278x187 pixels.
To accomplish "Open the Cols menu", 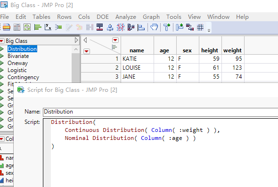I will pos(84,17).
